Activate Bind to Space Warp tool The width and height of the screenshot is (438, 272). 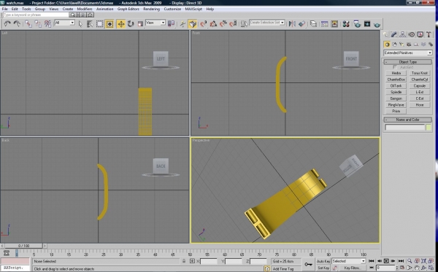(x=47, y=24)
